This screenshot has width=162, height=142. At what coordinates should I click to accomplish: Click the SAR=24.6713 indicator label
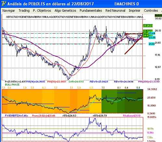click(x=76, y=81)
